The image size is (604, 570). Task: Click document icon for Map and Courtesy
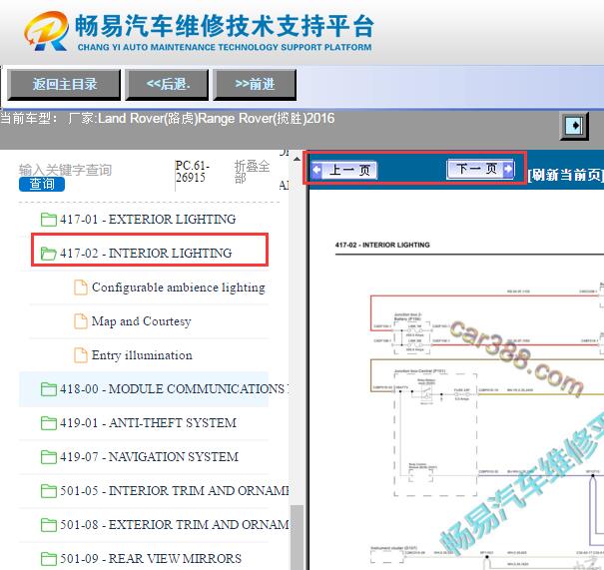[x=81, y=321]
